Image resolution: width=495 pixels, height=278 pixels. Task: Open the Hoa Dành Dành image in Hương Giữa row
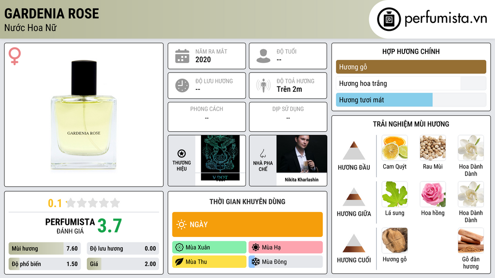(x=471, y=194)
